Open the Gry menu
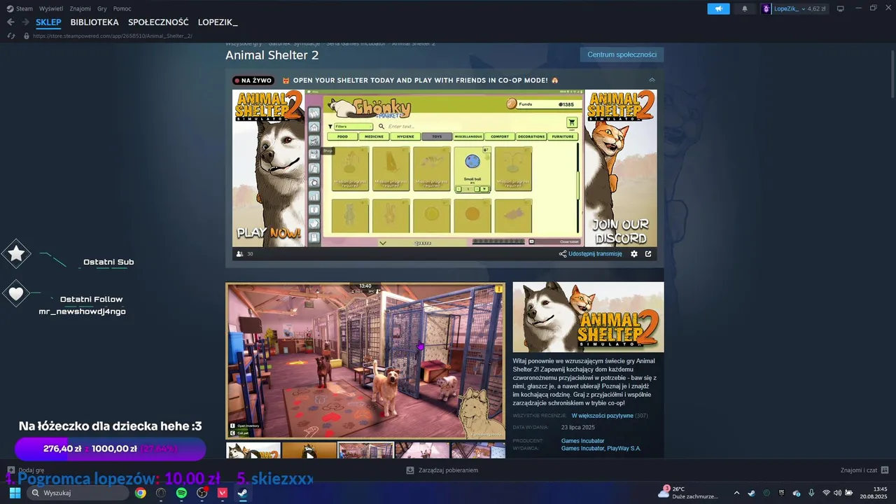This screenshot has width=896, height=504. click(102, 8)
